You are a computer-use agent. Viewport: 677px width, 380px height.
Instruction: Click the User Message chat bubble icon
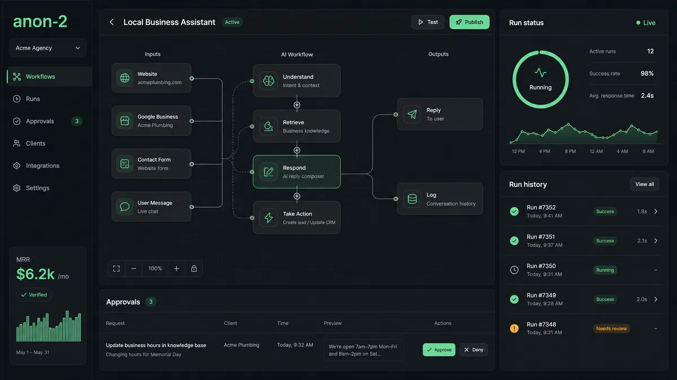point(125,207)
